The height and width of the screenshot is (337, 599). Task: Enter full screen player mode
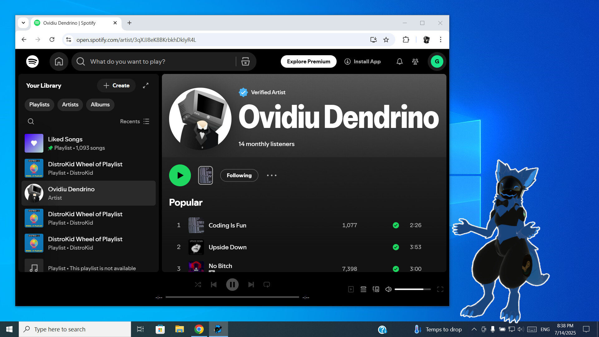pos(440,289)
